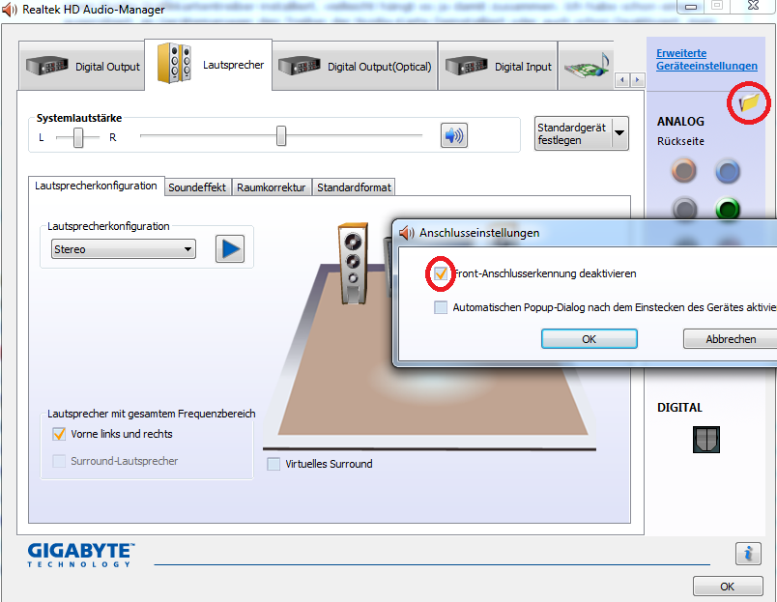Screen dimensions: 777x602
Task: Minimize the Realtek HD Audio-Manager window
Action: [691, 7]
